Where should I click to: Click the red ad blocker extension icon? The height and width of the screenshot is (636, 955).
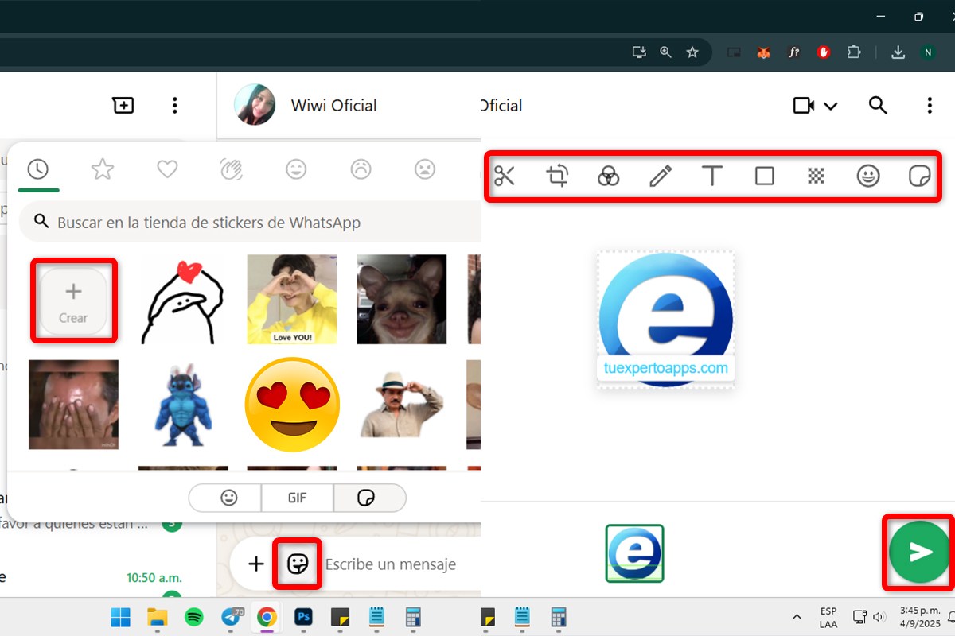point(824,52)
